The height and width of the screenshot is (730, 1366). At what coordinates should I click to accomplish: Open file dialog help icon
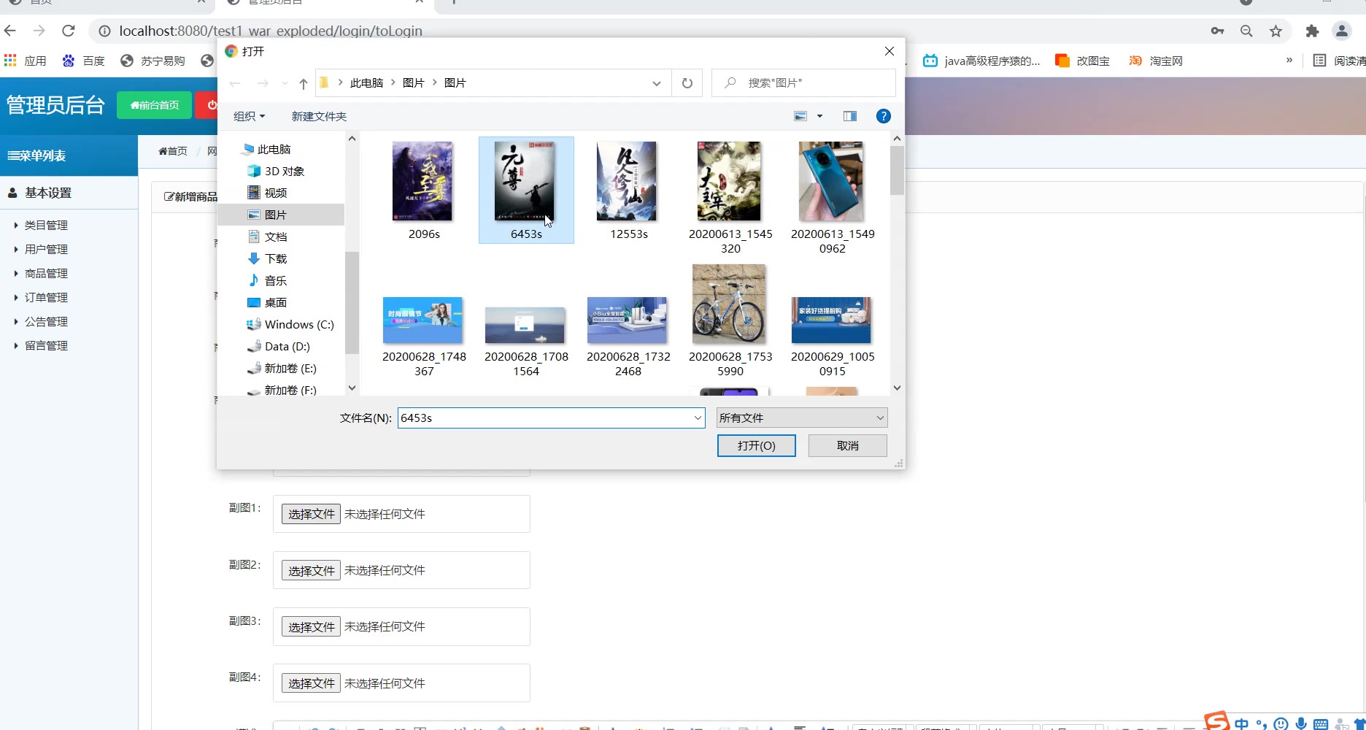883,116
